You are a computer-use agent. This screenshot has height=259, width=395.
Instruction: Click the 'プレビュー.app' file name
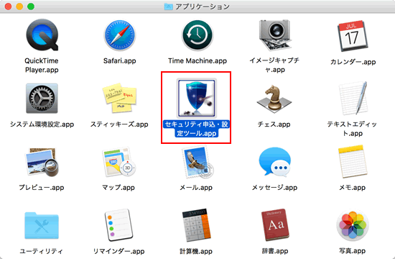coord(42,188)
